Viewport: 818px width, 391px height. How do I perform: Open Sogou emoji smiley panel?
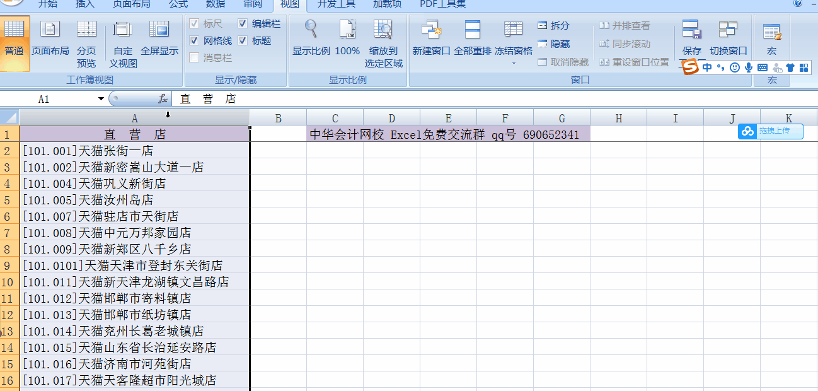tap(734, 67)
